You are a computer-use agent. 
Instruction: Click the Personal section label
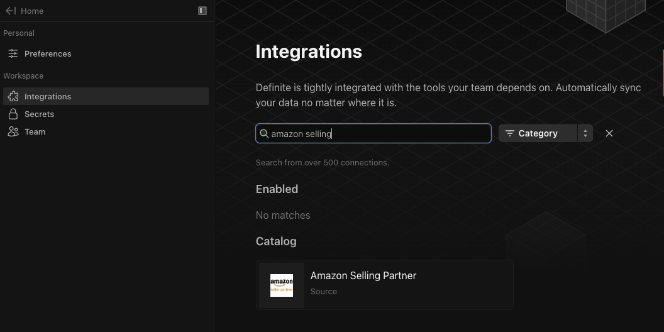point(19,33)
